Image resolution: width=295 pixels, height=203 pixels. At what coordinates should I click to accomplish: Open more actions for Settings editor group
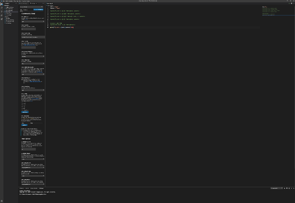[x=43, y=3]
